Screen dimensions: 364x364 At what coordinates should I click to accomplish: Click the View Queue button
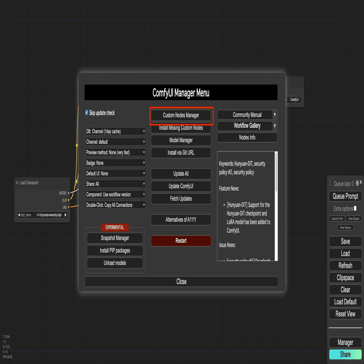tap(353, 219)
